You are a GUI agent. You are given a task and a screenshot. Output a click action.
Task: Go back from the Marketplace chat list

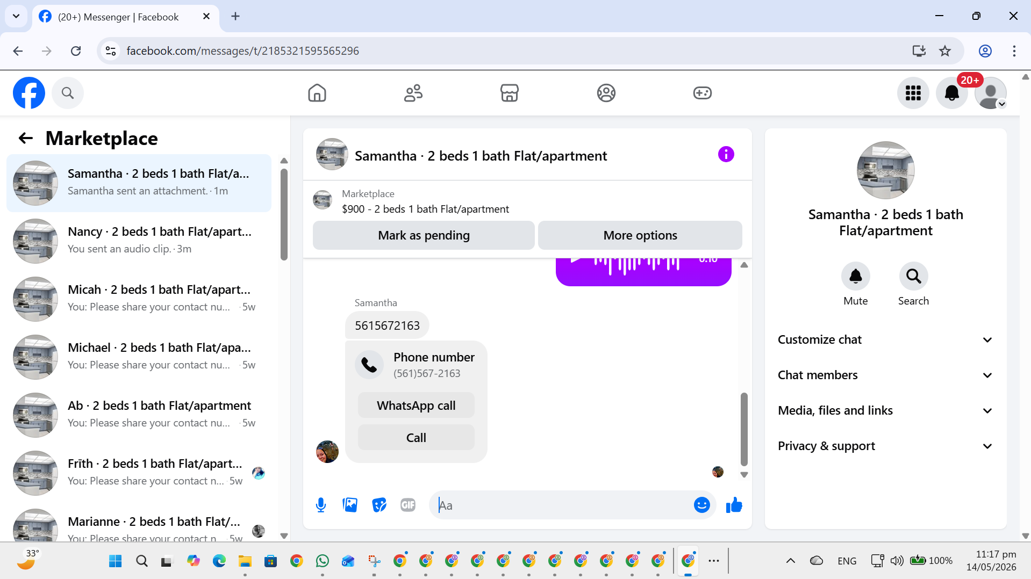coord(26,139)
